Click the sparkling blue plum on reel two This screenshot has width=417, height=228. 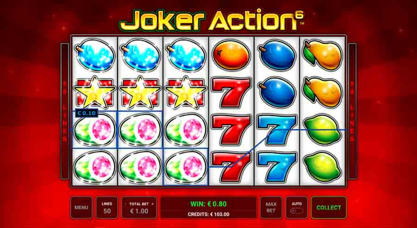tap(140, 56)
